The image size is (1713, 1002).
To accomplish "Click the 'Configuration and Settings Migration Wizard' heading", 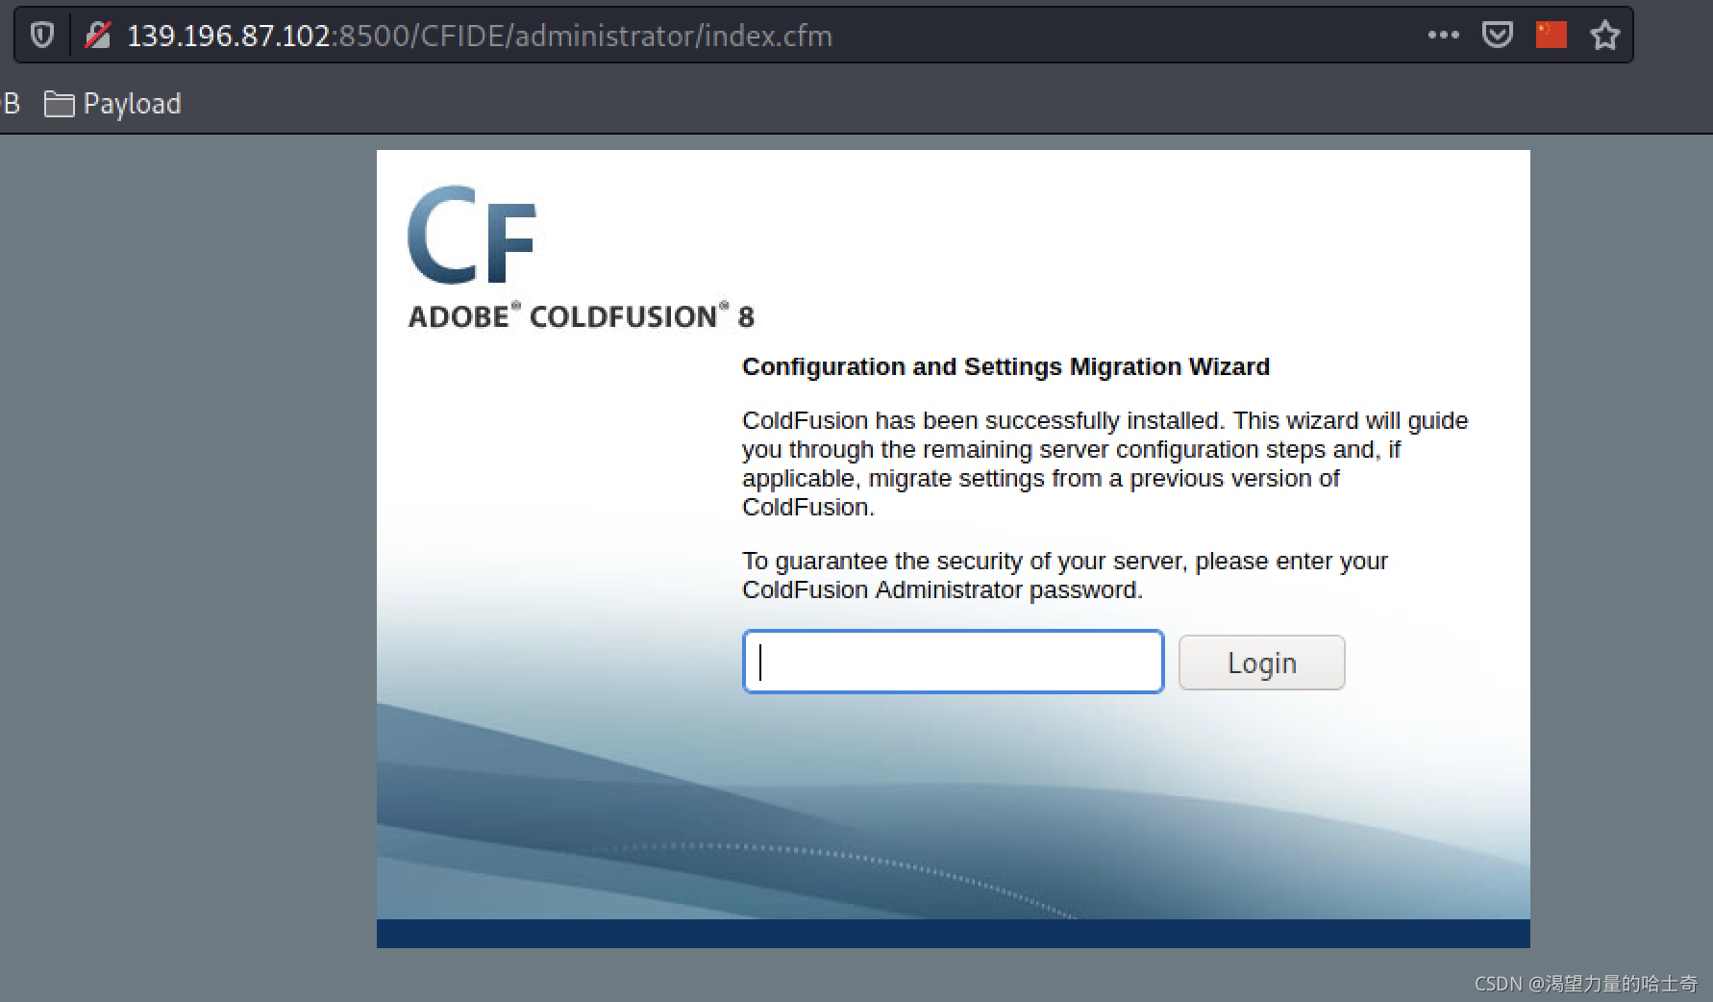I will 1005,366.
